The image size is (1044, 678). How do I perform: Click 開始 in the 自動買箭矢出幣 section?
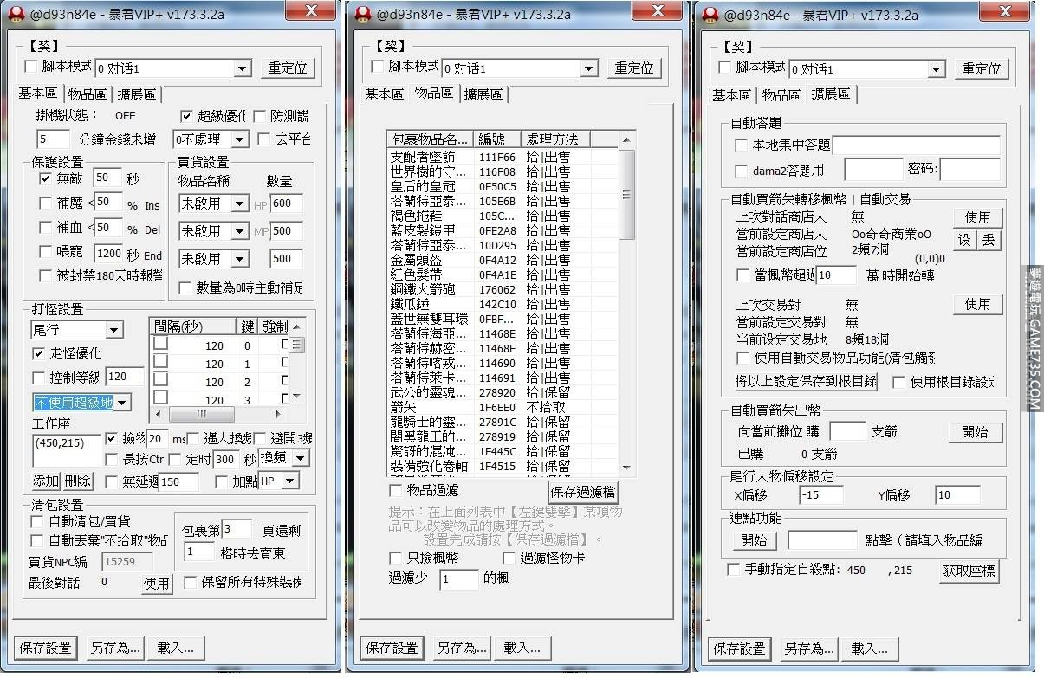pos(974,432)
